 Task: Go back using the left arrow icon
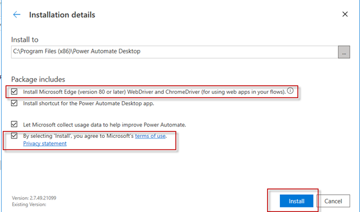(17, 14)
